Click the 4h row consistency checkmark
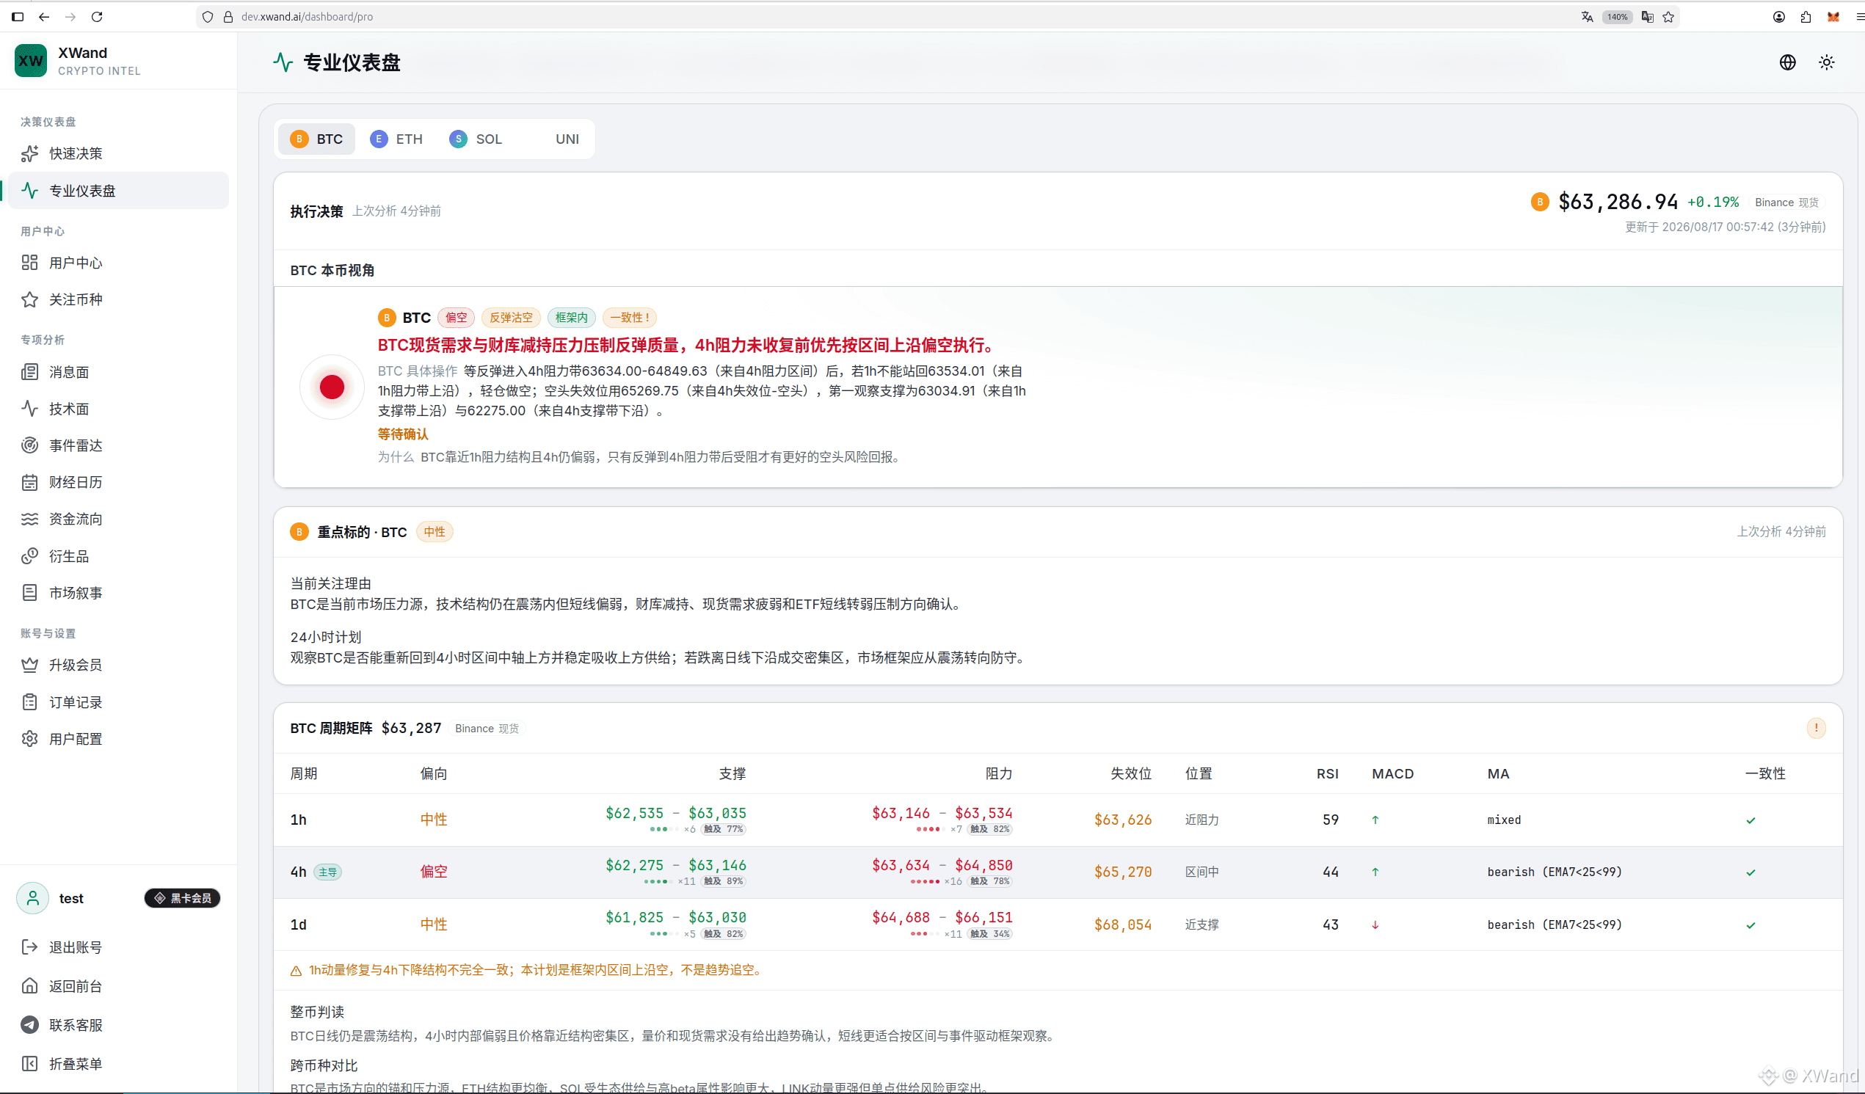This screenshot has height=1094, width=1865. (1751, 872)
